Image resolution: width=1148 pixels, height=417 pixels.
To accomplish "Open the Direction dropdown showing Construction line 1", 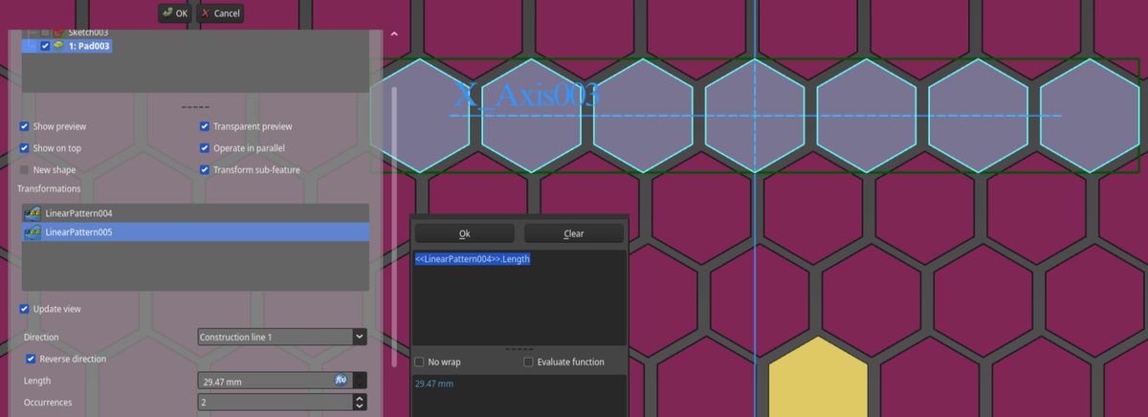I will pyautogui.click(x=281, y=337).
